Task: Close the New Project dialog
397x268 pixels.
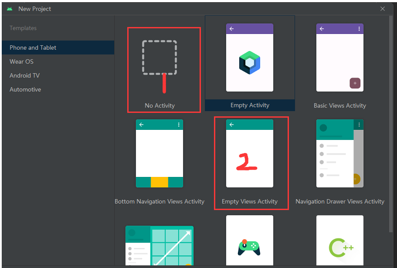Action: [x=383, y=9]
